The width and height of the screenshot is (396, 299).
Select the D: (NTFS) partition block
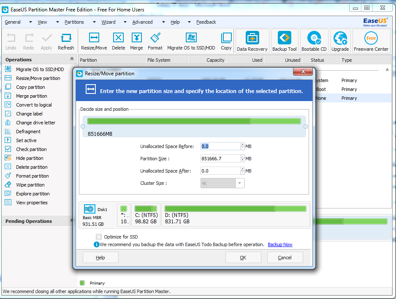coord(236,215)
